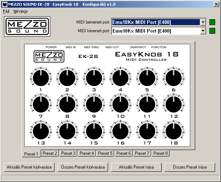Switch to the Preset 8 tab
221x182 pixels.
(x=161, y=153)
